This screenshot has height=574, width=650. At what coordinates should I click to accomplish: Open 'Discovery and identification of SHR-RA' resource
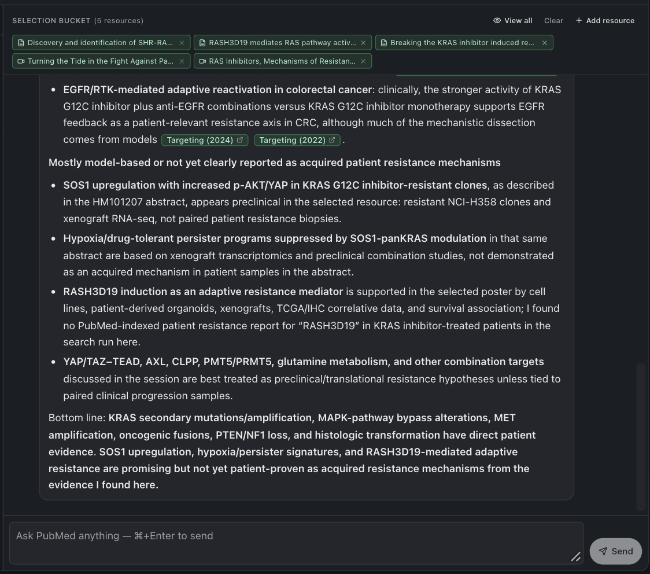[100, 43]
